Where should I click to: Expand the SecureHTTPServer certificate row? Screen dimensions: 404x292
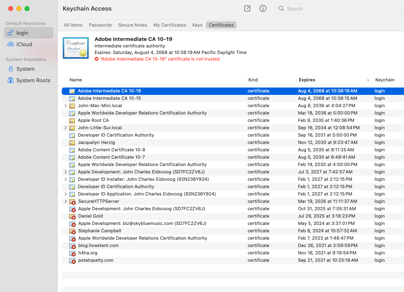(x=65, y=201)
